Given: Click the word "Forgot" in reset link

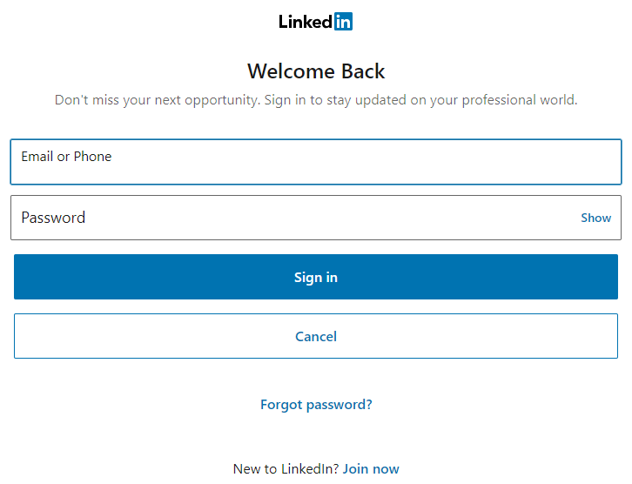Looking at the screenshot, I should tap(281, 405).
